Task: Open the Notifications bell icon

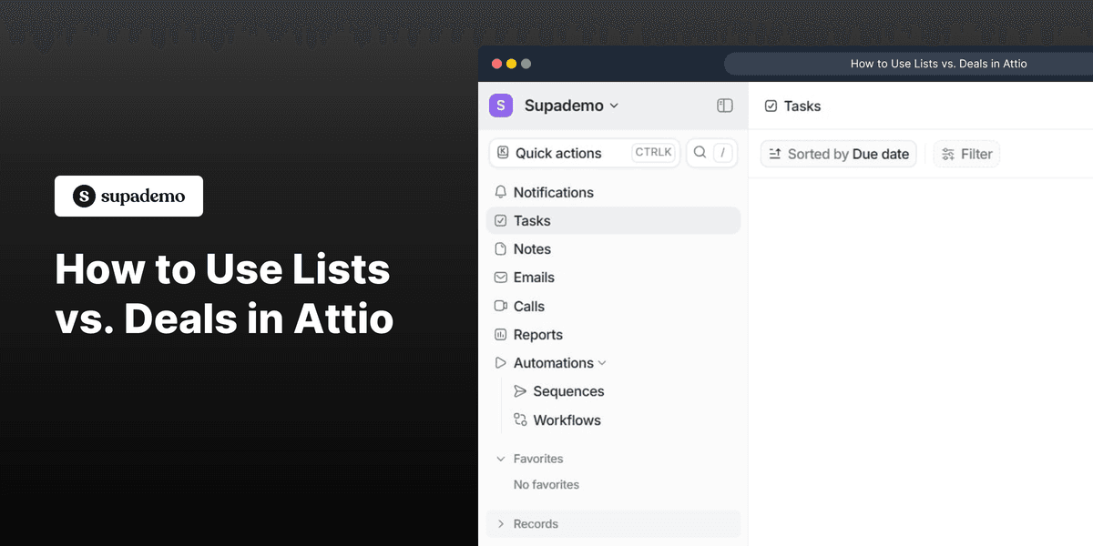Action: click(500, 192)
